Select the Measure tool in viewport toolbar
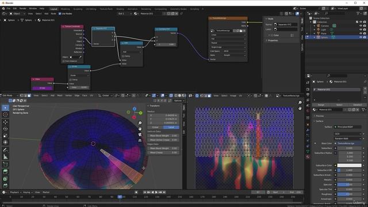Screen dimensions: 368x207 click(x=5, y=157)
